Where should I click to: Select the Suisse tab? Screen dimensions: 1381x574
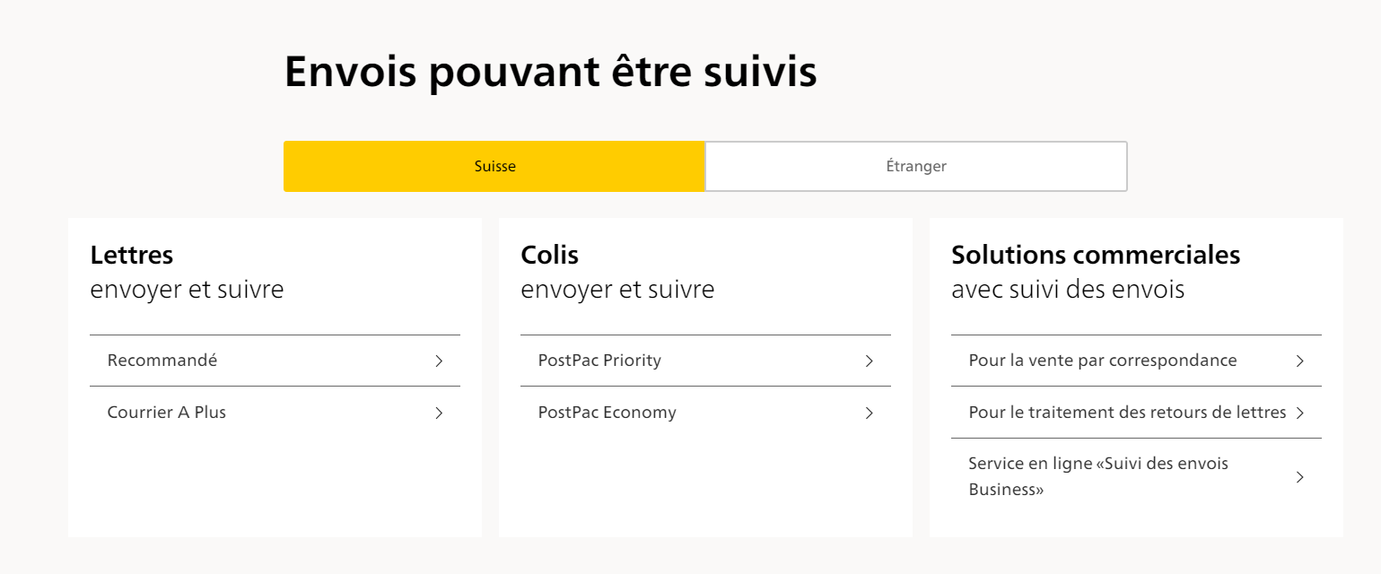tap(494, 166)
